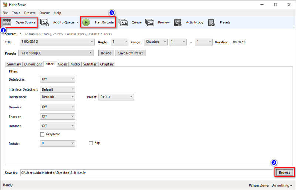
Task: Enable the Grayscale checkbox
Action: click(x=42, y=134)
